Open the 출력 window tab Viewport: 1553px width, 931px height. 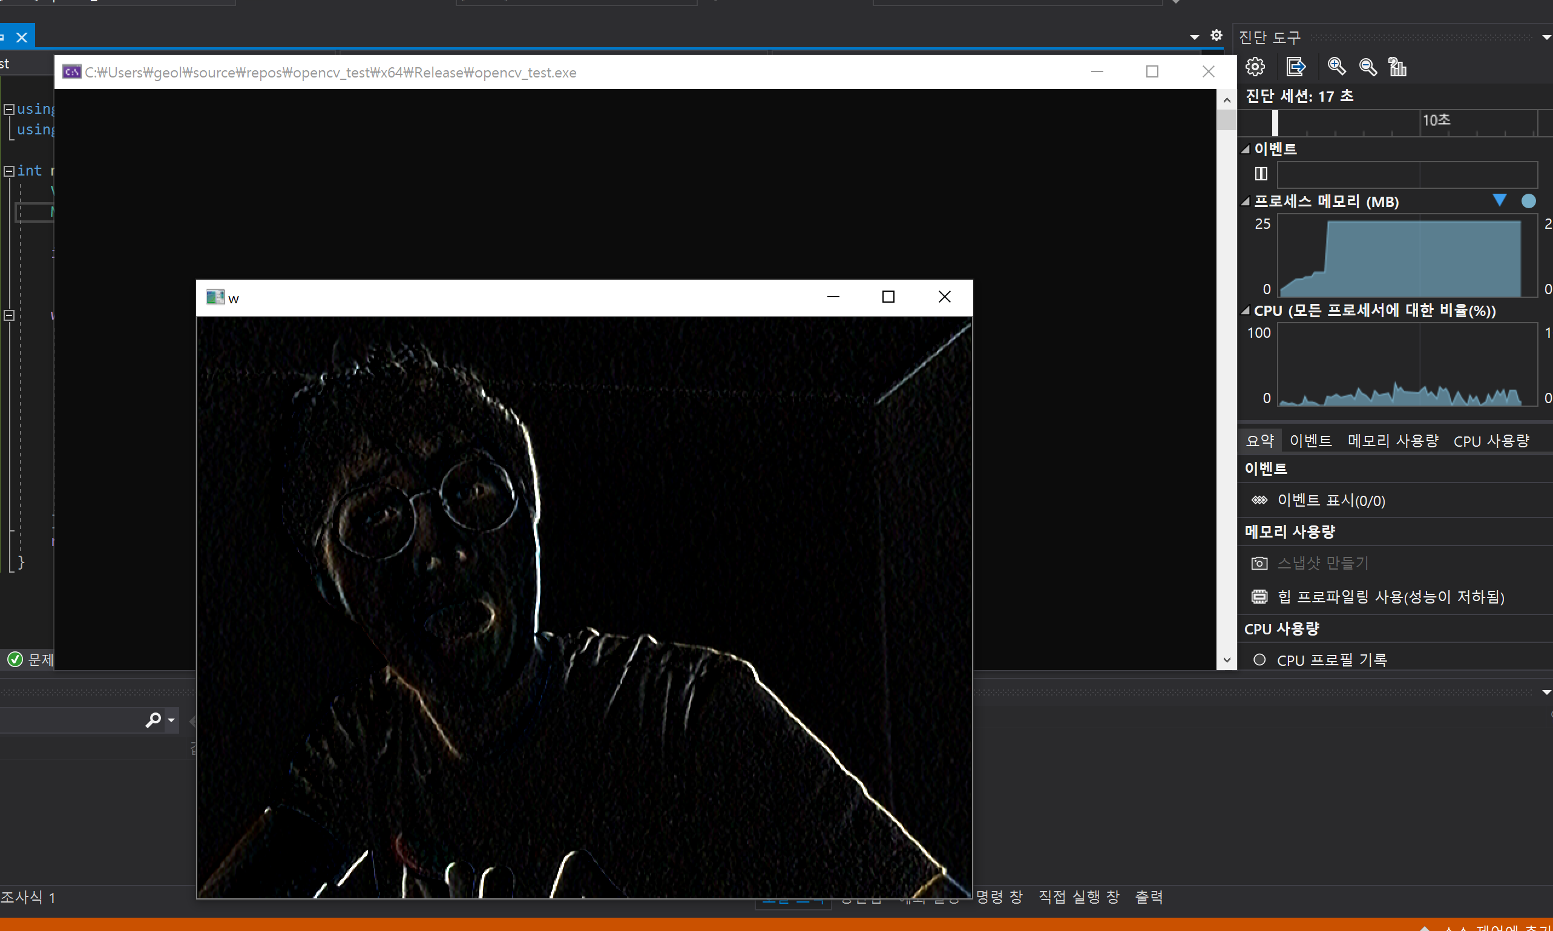[1149, 897]
